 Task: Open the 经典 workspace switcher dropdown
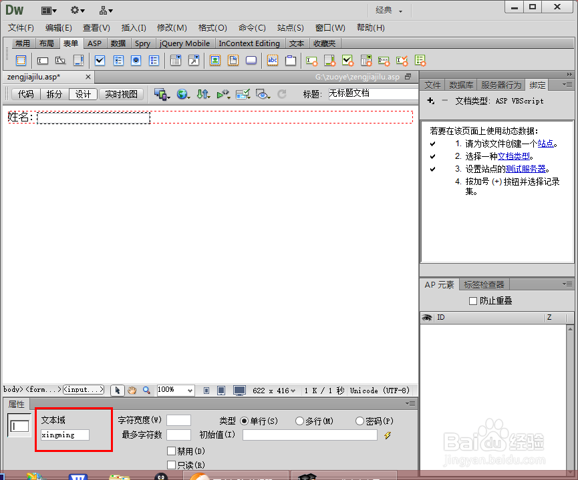coord(389,11)
